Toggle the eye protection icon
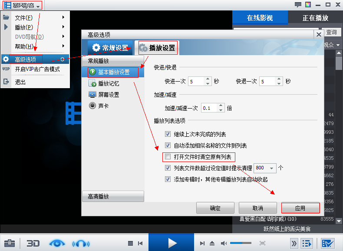 (x=57, y=243)
